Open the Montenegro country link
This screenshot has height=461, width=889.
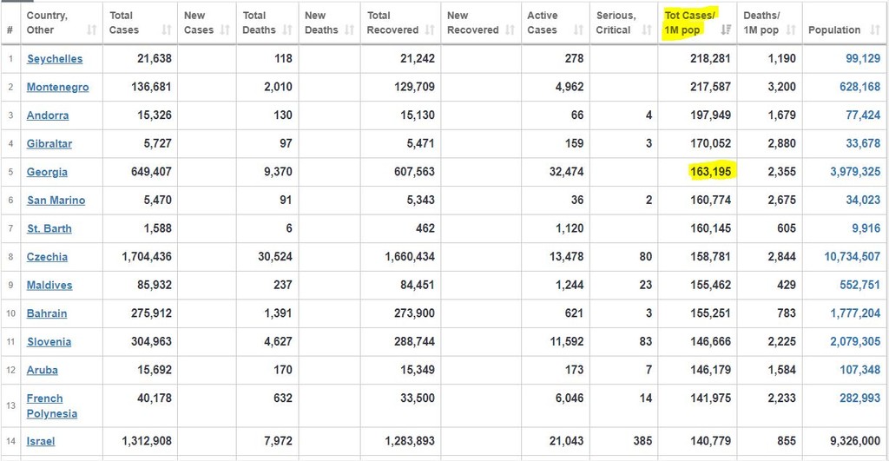(57, 87)
